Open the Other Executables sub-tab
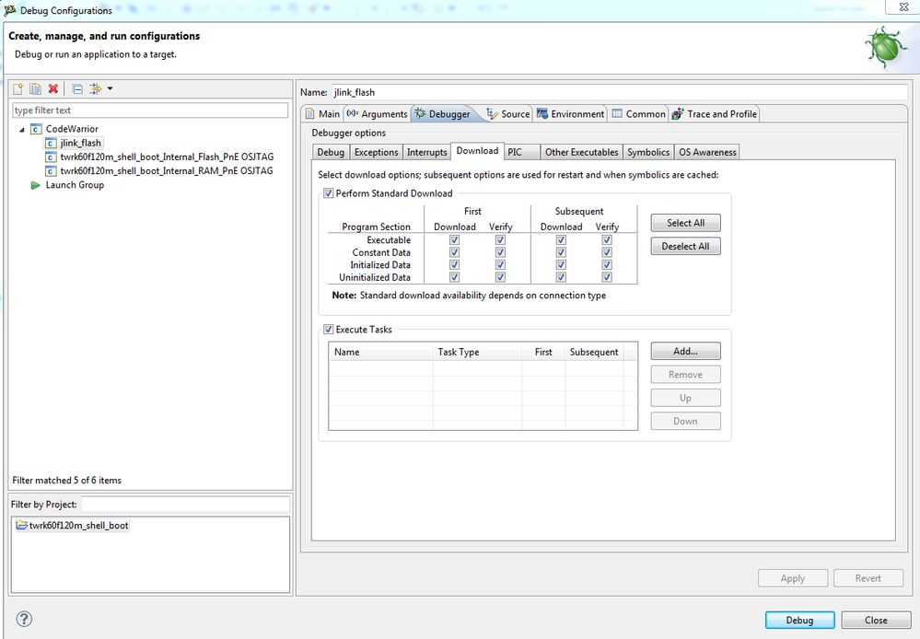Viewport: 920px width, 639px height. point(581,152)
